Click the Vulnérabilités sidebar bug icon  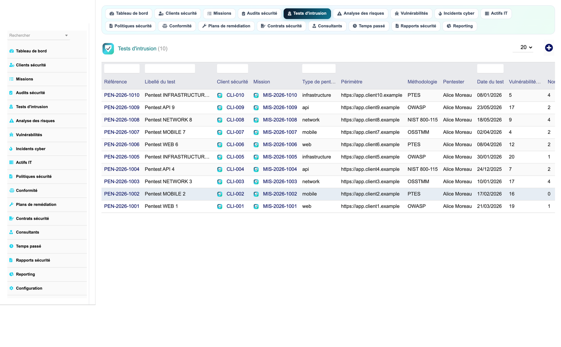[x=11, y=135]
